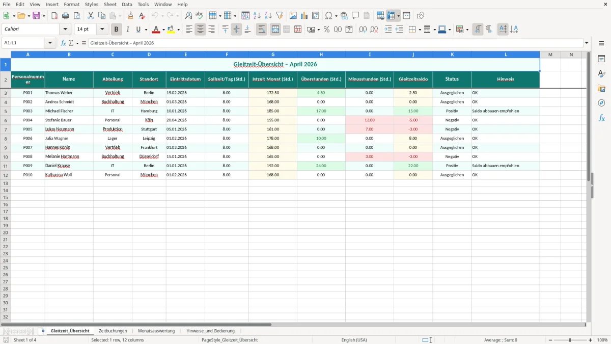The height and width of the screenshot is (344, 611).
Task: Toggle Merge and Center Cells
Action: click(x=275, y=30)
